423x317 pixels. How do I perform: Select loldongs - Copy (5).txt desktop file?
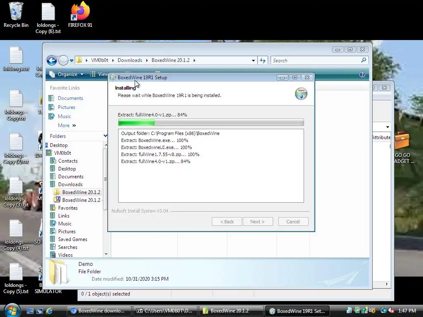point(16,279)
